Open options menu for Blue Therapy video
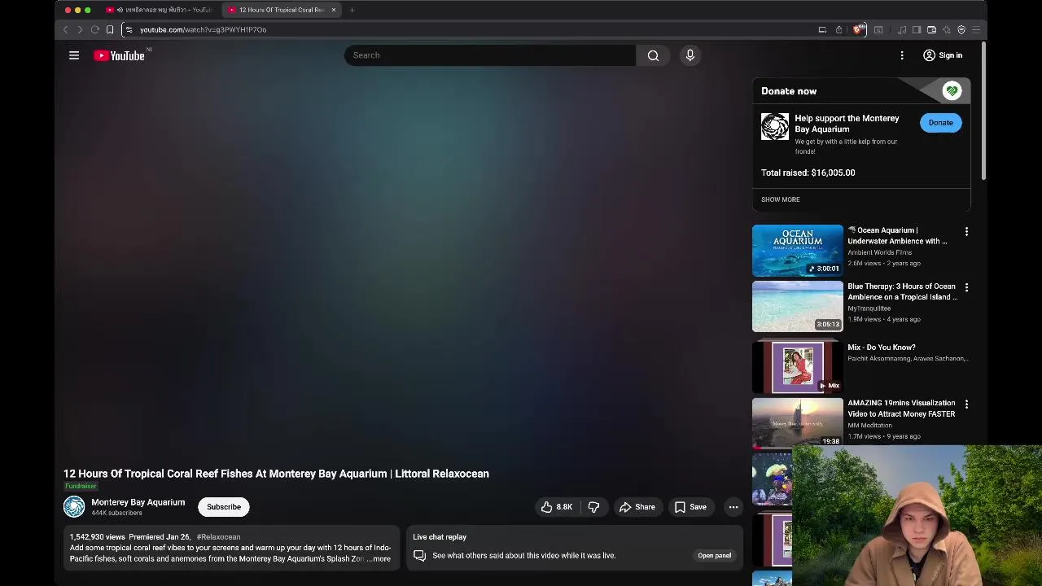 coord(966,288)
